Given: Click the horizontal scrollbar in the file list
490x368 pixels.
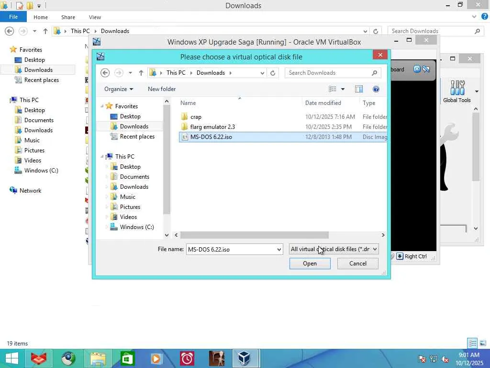Looking at the screenshot, I should click(x=255, y=235).
